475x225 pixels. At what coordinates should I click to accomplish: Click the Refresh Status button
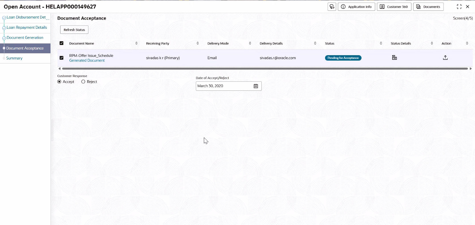tap(74, 30)
